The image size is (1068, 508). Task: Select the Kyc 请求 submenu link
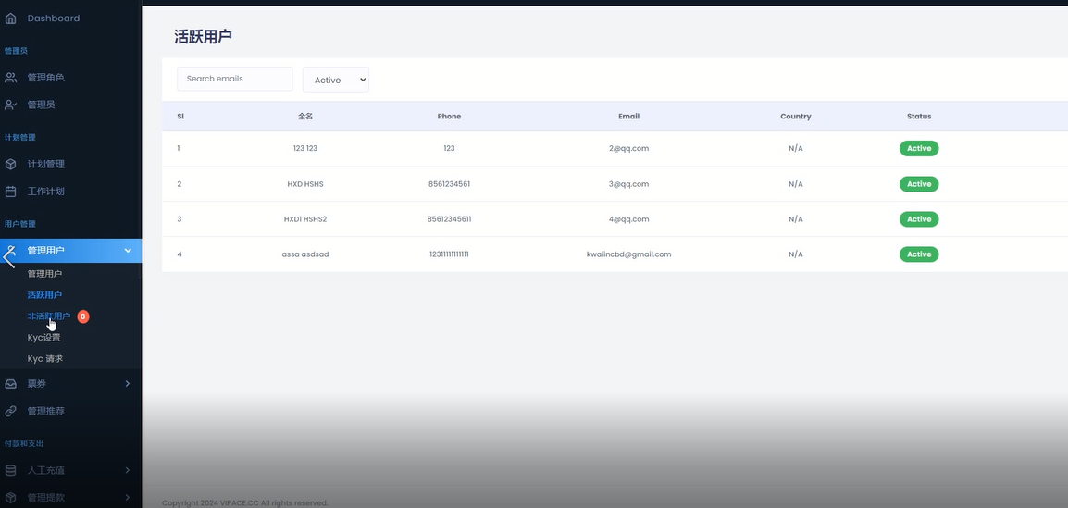click(45, 359)
